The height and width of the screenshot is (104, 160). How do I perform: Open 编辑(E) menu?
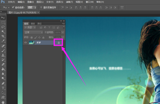(21, 2)
